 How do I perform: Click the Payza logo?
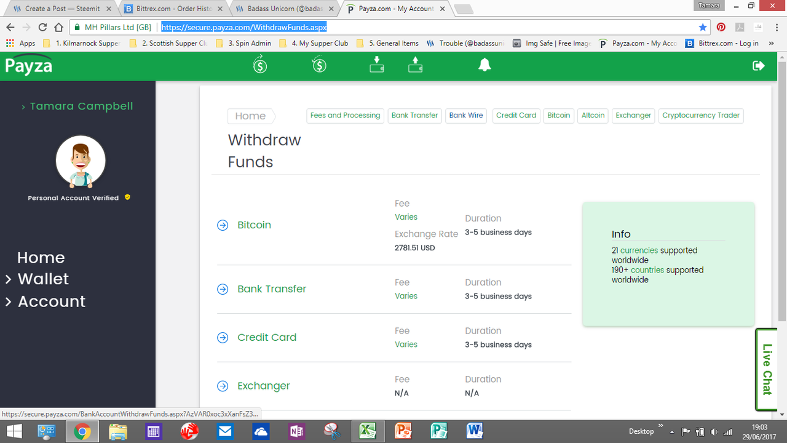tap(28, 65)
